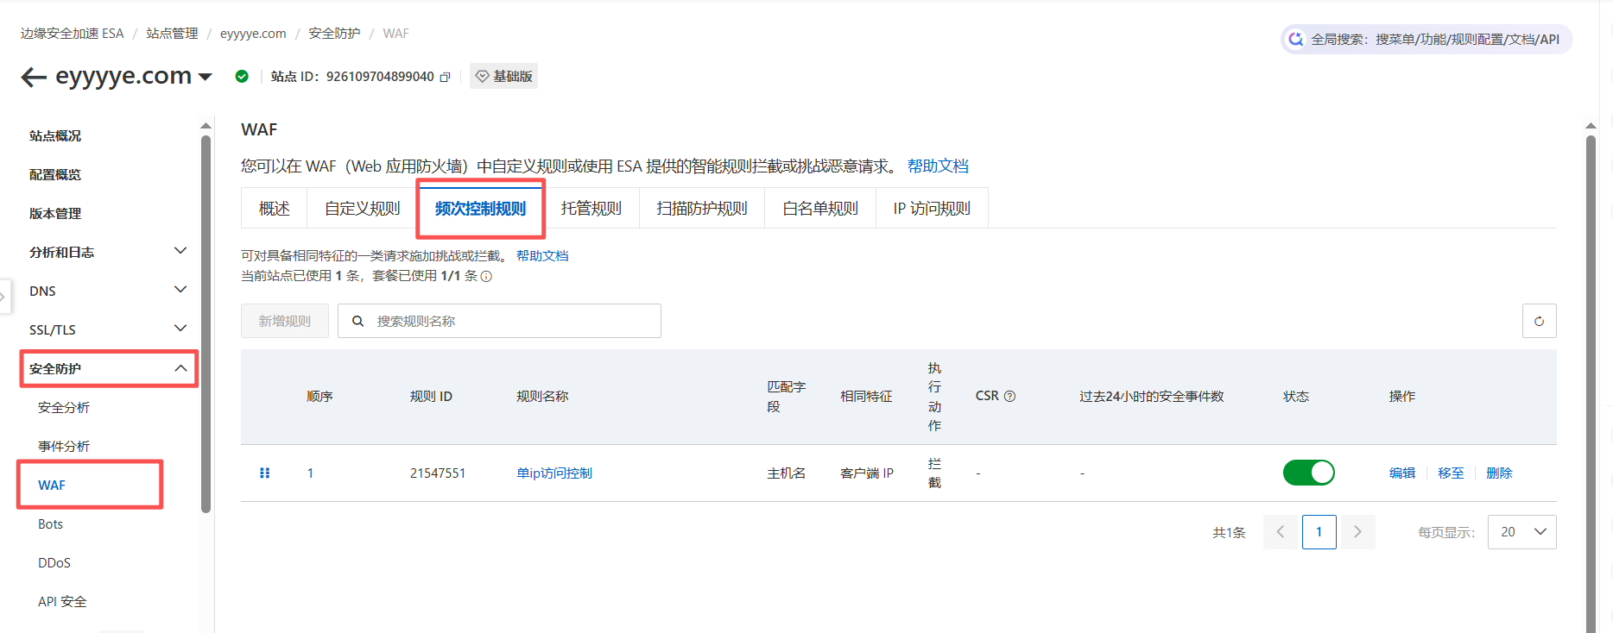
Task: Open Bots in the sidebar
Action: click(50, 524)
